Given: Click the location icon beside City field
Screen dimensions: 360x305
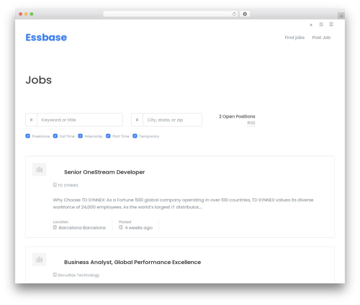Looking at the screenshot, I should 137,120.
